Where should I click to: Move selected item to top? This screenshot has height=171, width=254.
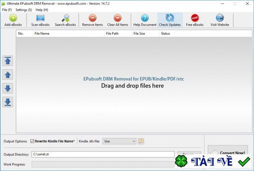point(8,61)
